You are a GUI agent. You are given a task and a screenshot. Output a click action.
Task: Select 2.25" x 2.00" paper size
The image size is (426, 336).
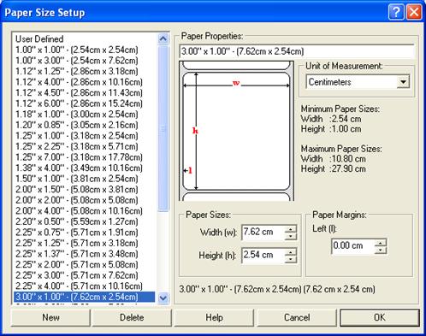tap(85, 264)
